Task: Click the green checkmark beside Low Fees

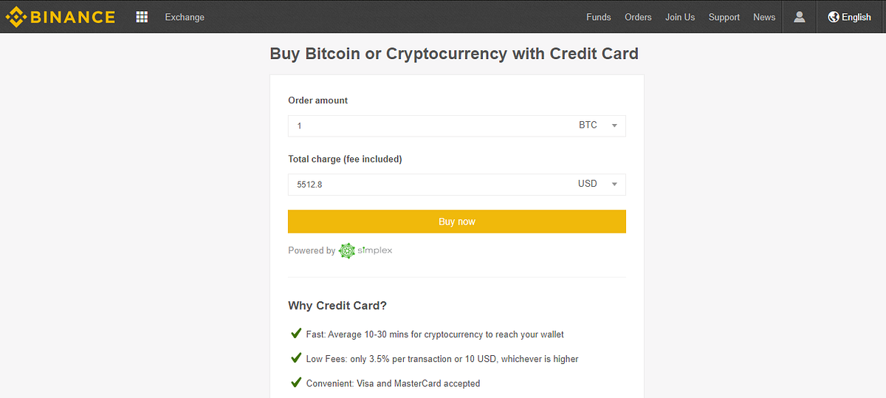Action: tap(296, 358)
